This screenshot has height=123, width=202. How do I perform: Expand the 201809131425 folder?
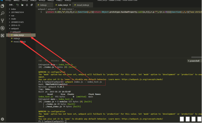17,22
